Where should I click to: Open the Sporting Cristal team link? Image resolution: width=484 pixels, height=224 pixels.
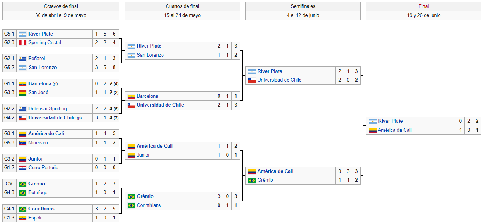click(x=45, y=43)
